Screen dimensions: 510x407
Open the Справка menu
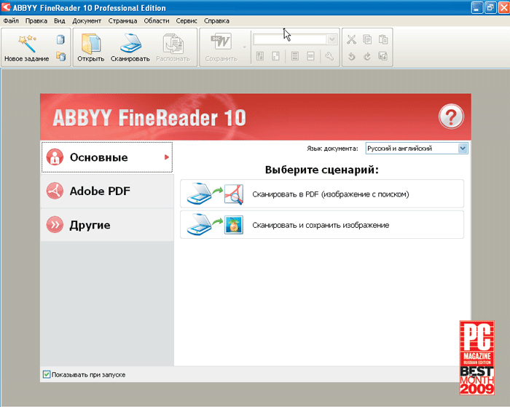pyautogui.click(x=216, y=21)
